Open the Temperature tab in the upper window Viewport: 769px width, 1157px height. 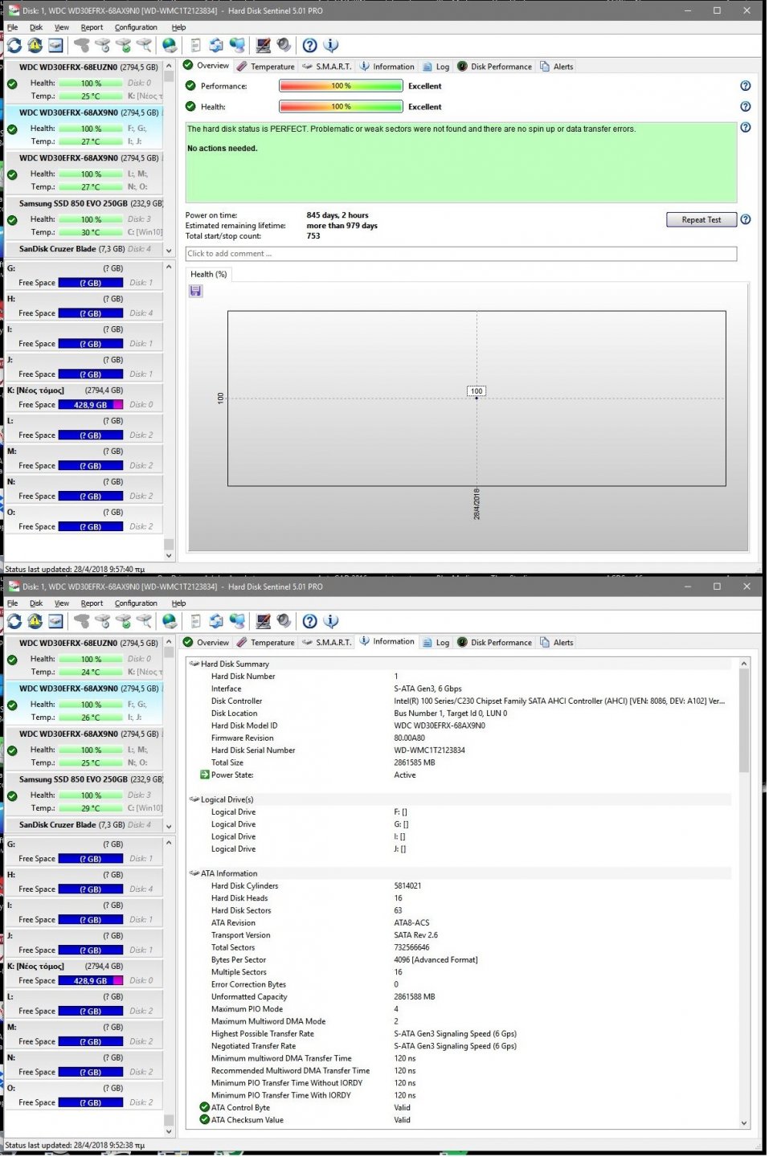tap(266, 67)
